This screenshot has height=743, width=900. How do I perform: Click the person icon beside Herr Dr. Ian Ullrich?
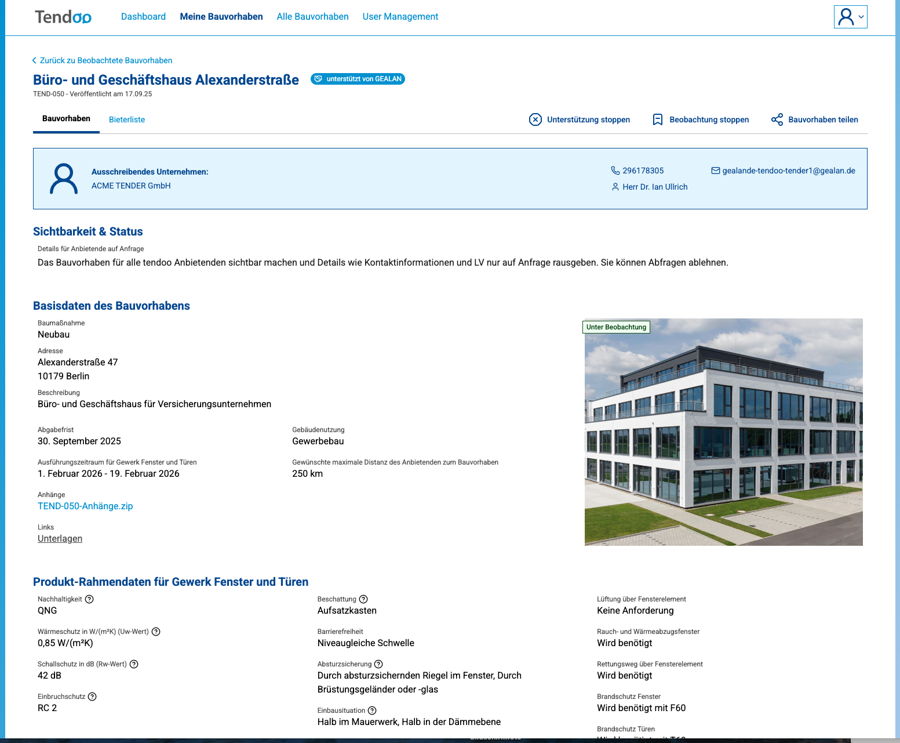coord(615,187)
